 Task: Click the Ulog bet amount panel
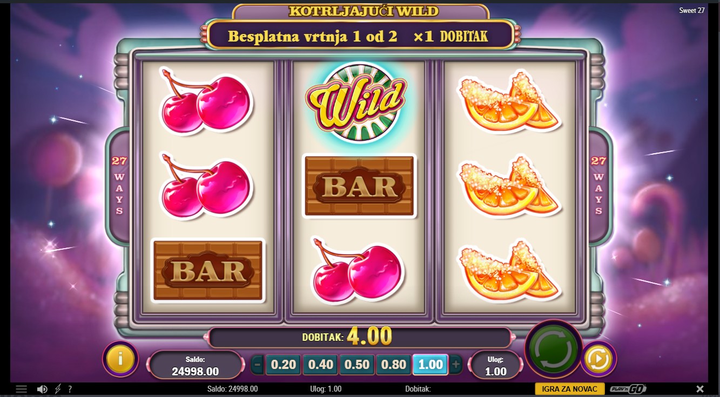tap(495, 365)
